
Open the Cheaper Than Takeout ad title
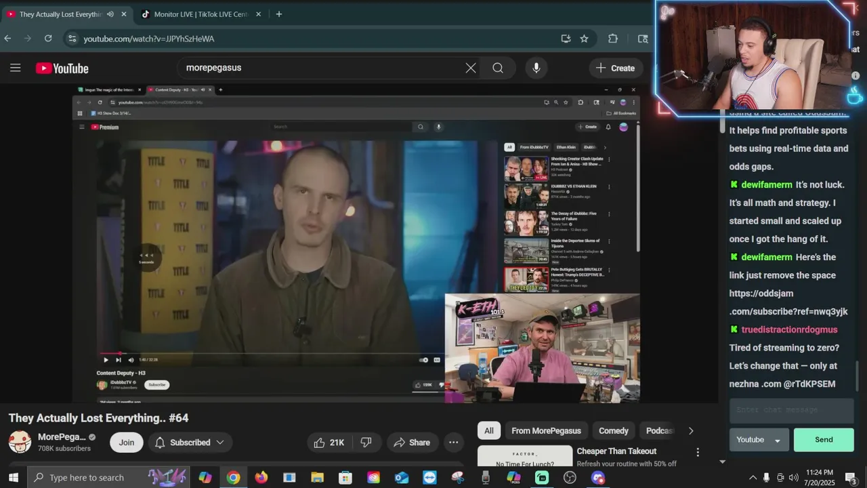coord(616,451)
